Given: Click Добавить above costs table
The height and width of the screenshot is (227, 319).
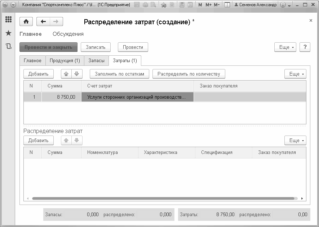Looking at the screenshot, I should [39, 74].
